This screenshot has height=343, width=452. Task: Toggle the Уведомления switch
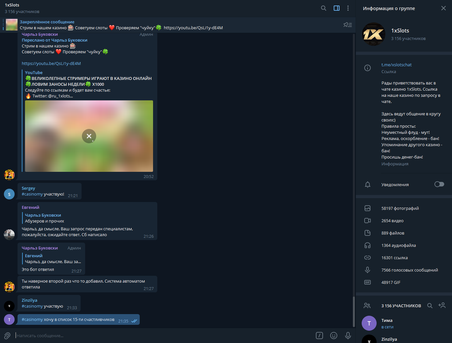coord(439,184)
